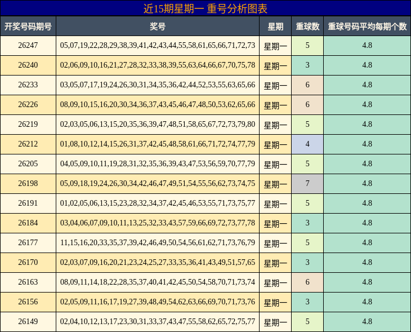Select issue number 26163
This screenshot has height=332, width=411.
(28, 282)
